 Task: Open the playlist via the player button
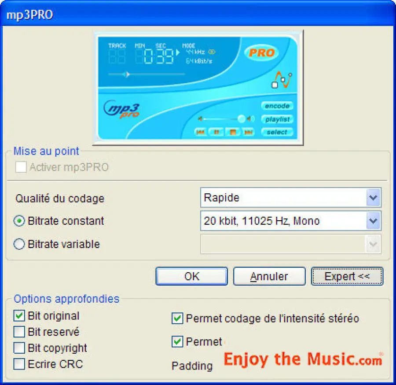(277, 119)
